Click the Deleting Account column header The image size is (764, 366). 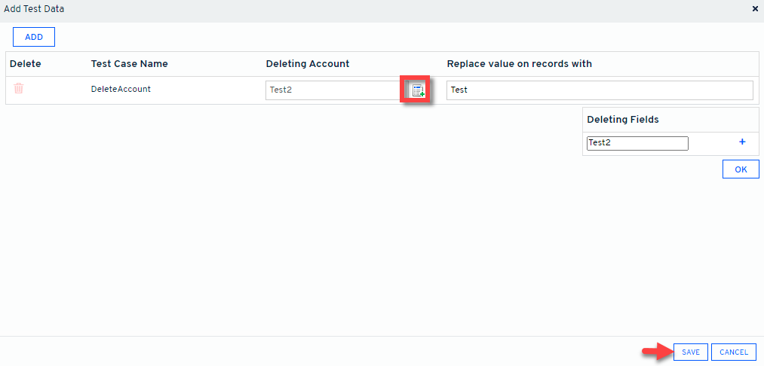click(308, 64)
